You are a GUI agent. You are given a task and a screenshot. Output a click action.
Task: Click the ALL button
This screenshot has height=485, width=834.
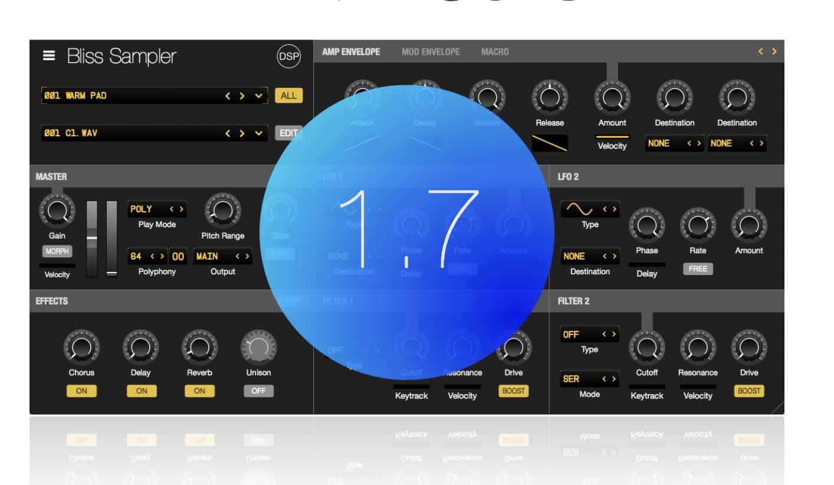pyautogui.click(x=289, y=96)
